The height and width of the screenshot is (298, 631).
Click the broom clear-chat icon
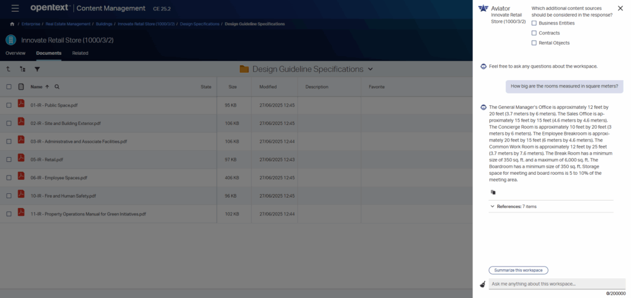(x=482, y=284)
